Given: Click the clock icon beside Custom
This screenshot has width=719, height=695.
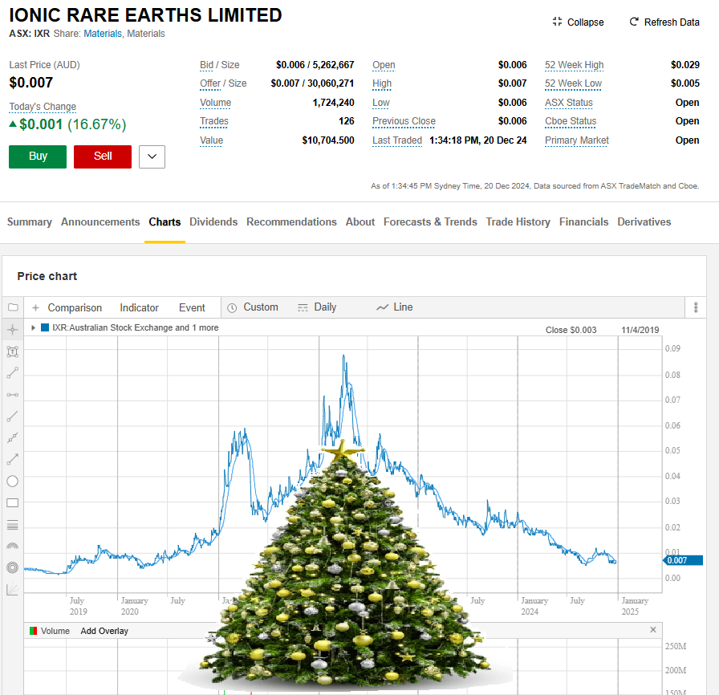Looking at the screenshot, I should [232, 307].
